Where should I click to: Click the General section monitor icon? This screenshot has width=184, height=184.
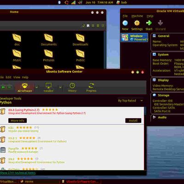[154, 36]
